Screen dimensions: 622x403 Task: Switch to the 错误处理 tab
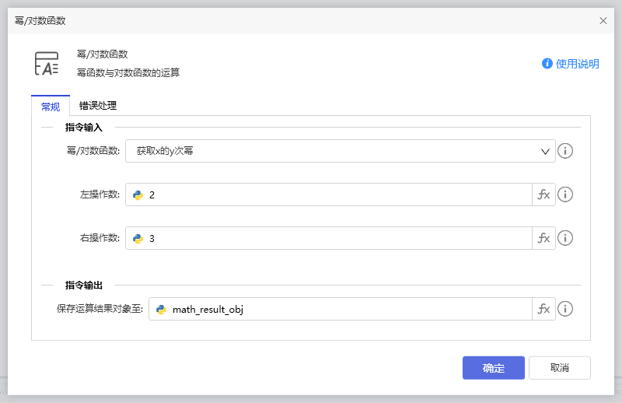tap(98, 106)
